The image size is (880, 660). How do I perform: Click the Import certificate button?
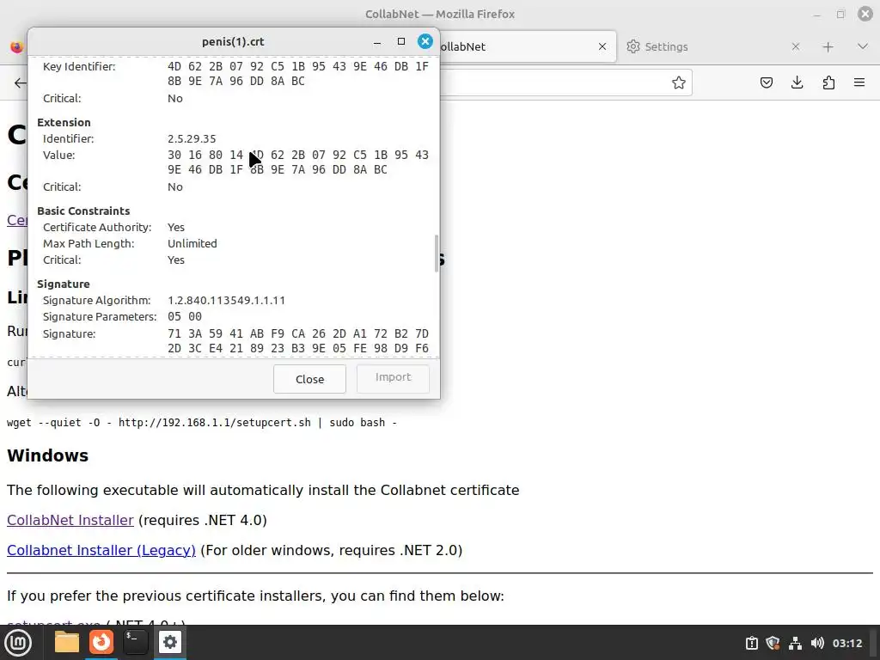pyautogui.click(x=393, y=377)
